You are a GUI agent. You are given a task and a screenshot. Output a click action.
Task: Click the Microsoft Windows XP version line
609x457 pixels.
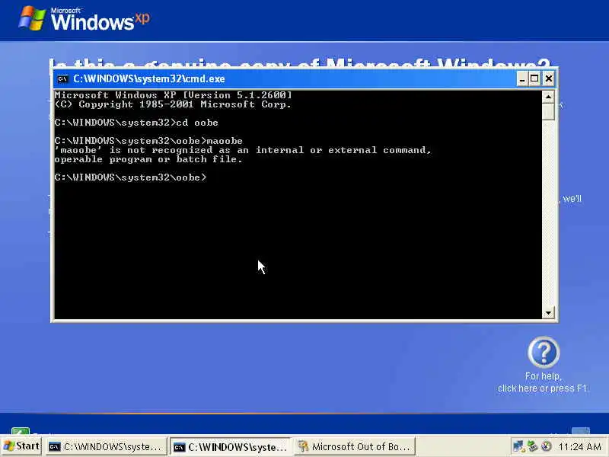(174, 95)
